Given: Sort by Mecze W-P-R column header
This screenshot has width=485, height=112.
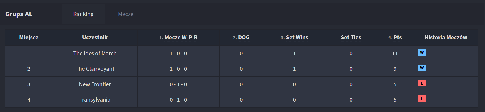Looking at the screenshot, I should click(x=178, y=37).
